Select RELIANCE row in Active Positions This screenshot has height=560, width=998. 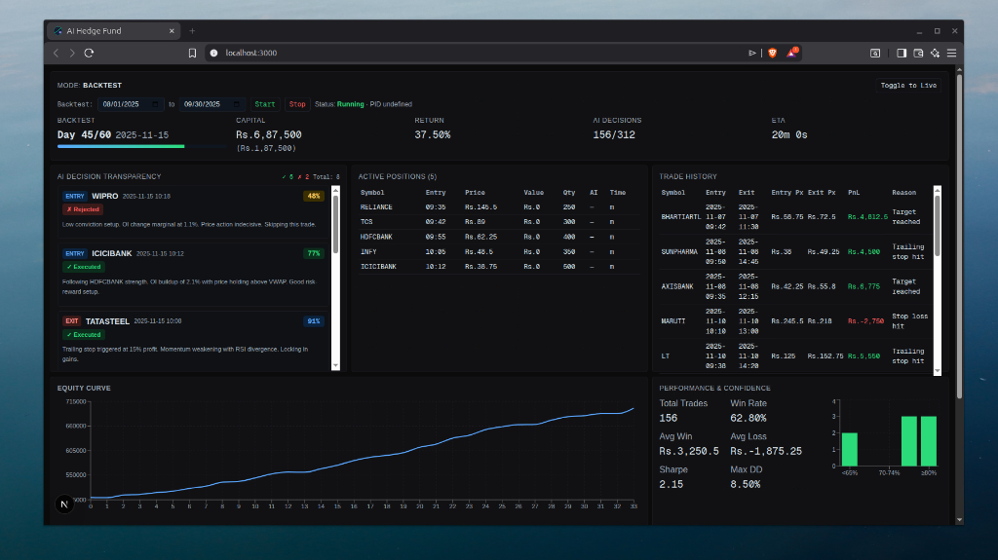click(x=498, y=207)
